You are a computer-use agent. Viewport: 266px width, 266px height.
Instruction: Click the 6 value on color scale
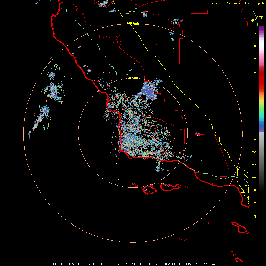click(255, 46)
